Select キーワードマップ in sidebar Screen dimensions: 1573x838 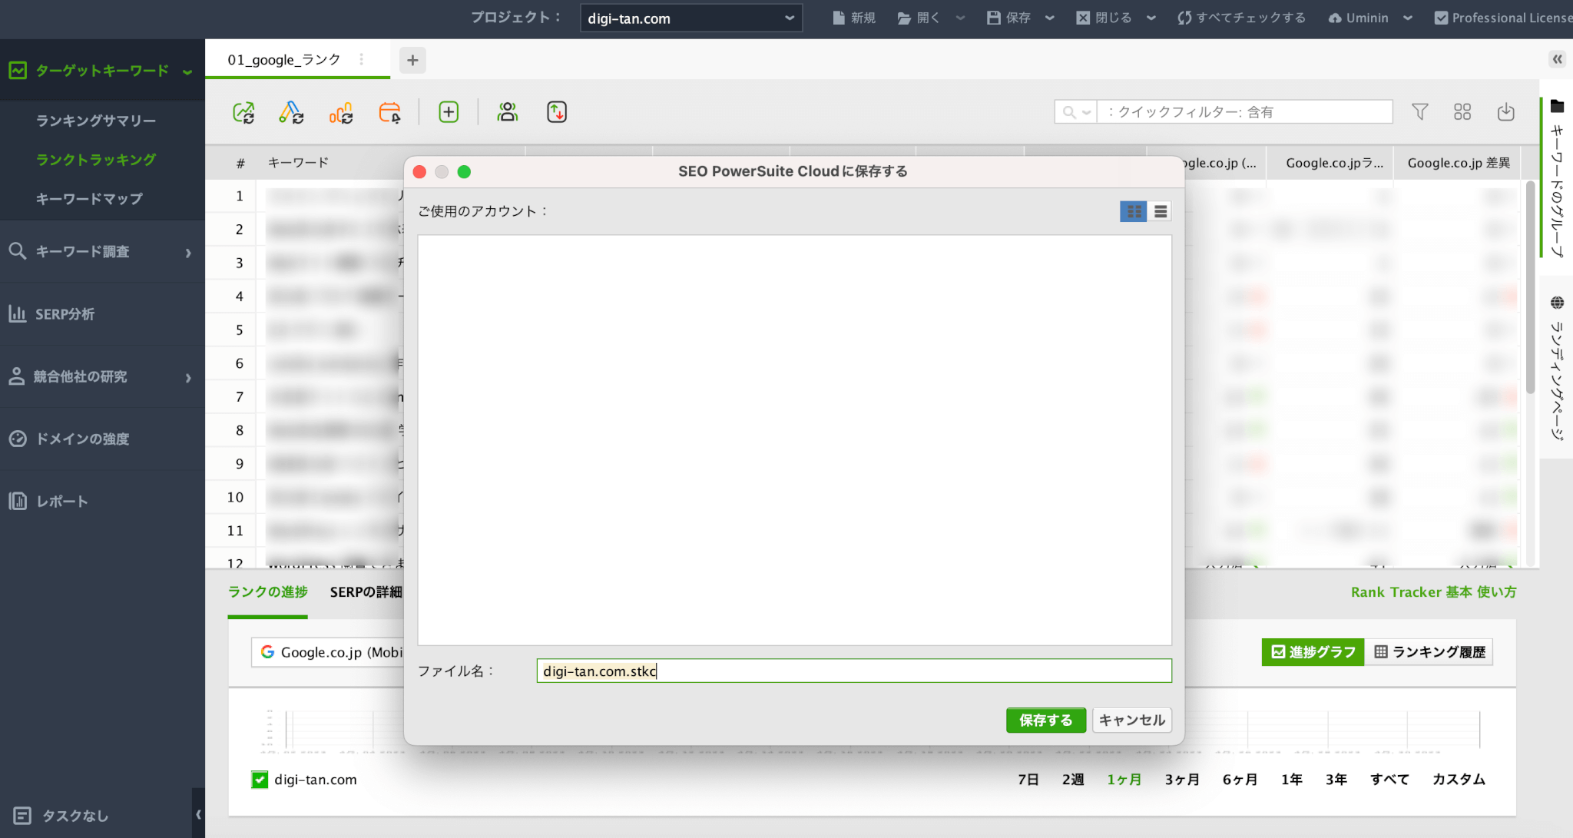pyautogui.click(x=89, y=198)
